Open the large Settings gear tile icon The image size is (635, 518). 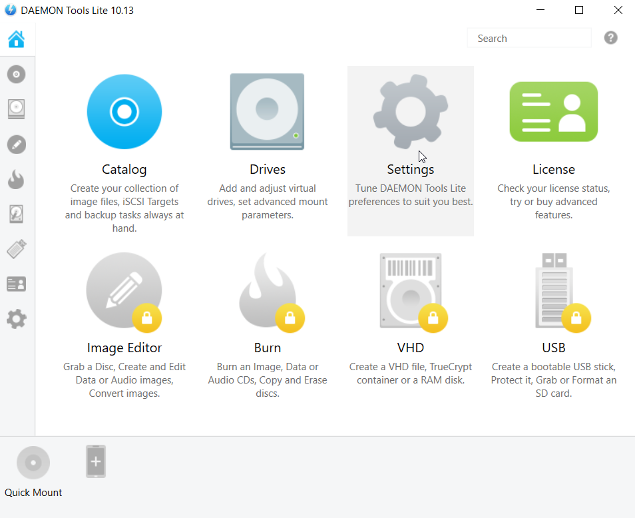[x=411, y=112]
